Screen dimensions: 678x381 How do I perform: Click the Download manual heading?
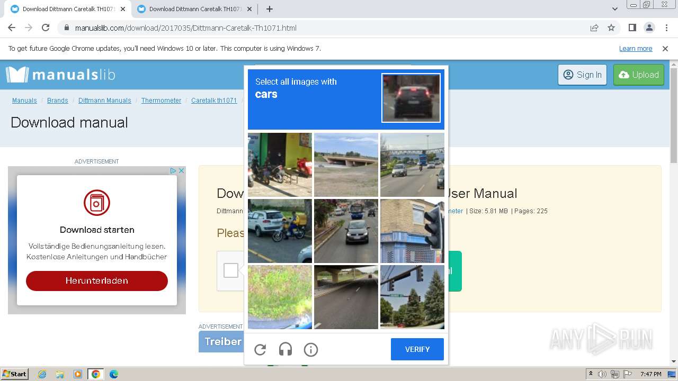pos(69,122)
